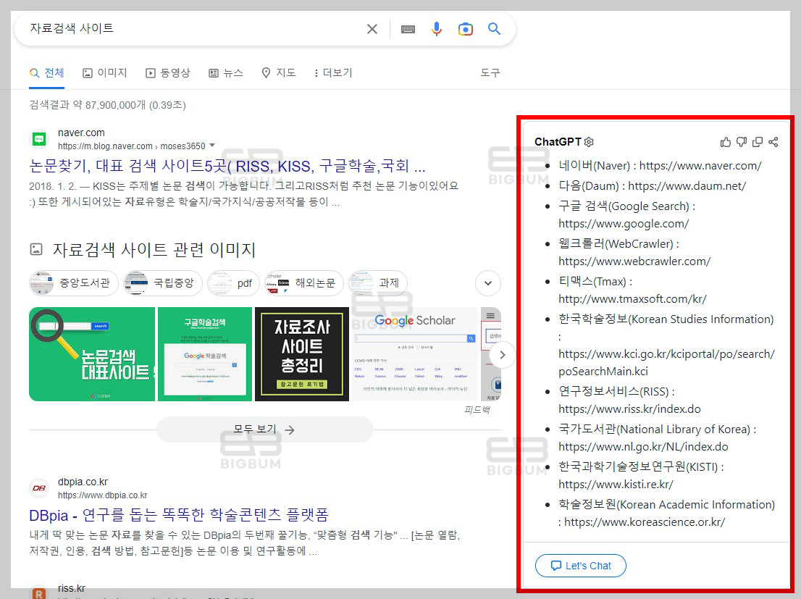
Task: Click the webcrawler.com URL
Action: pos(634,261)
